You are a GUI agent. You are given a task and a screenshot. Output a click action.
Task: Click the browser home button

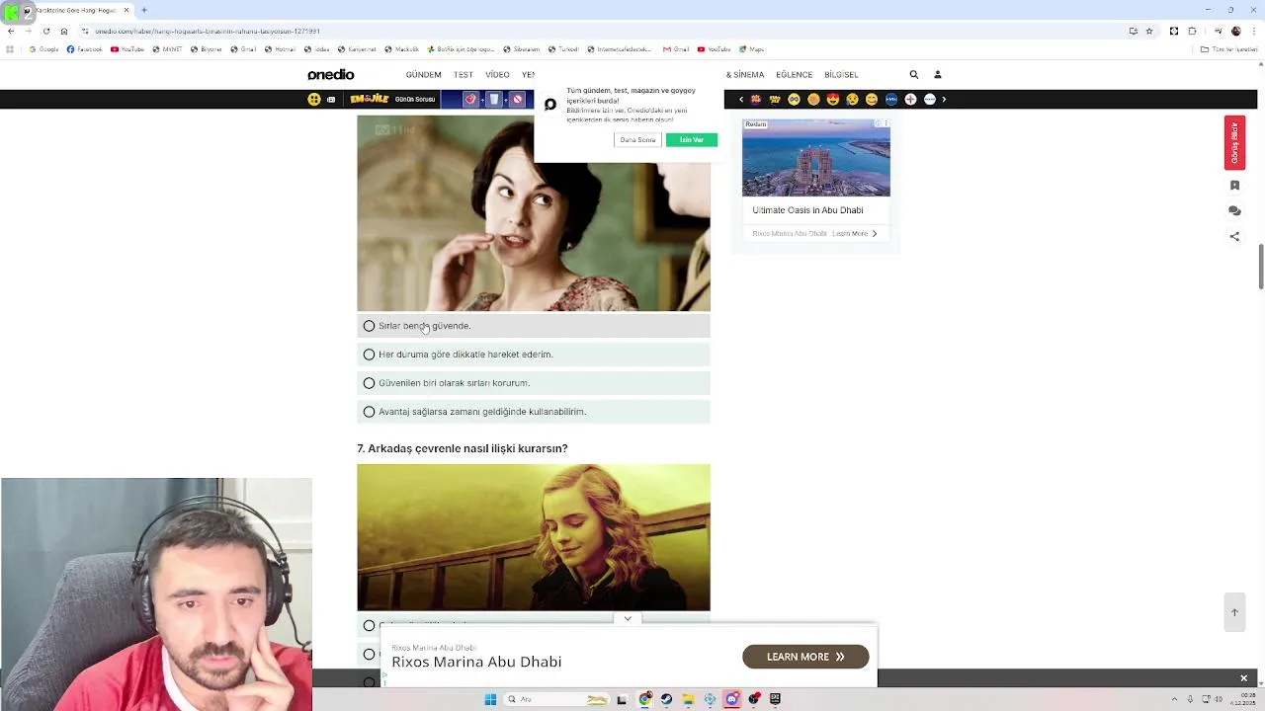point(64,31)
